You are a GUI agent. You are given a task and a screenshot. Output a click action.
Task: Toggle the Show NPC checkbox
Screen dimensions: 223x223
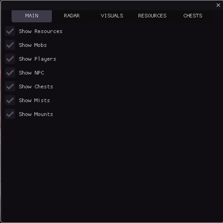[10, 73]
